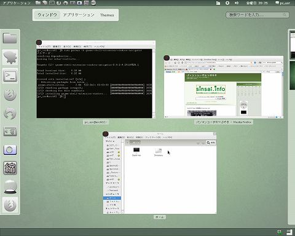
Task: Click the green tray icon in the bottom bar
Action: (279, 232)
